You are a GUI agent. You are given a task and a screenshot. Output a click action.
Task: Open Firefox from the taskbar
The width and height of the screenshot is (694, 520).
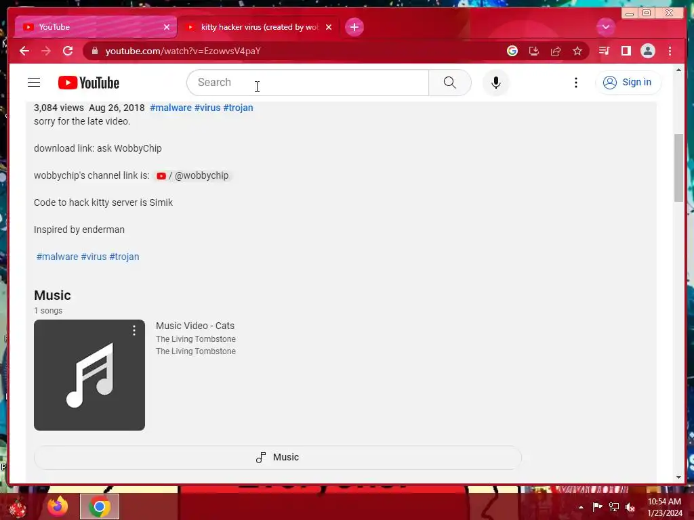58,506
